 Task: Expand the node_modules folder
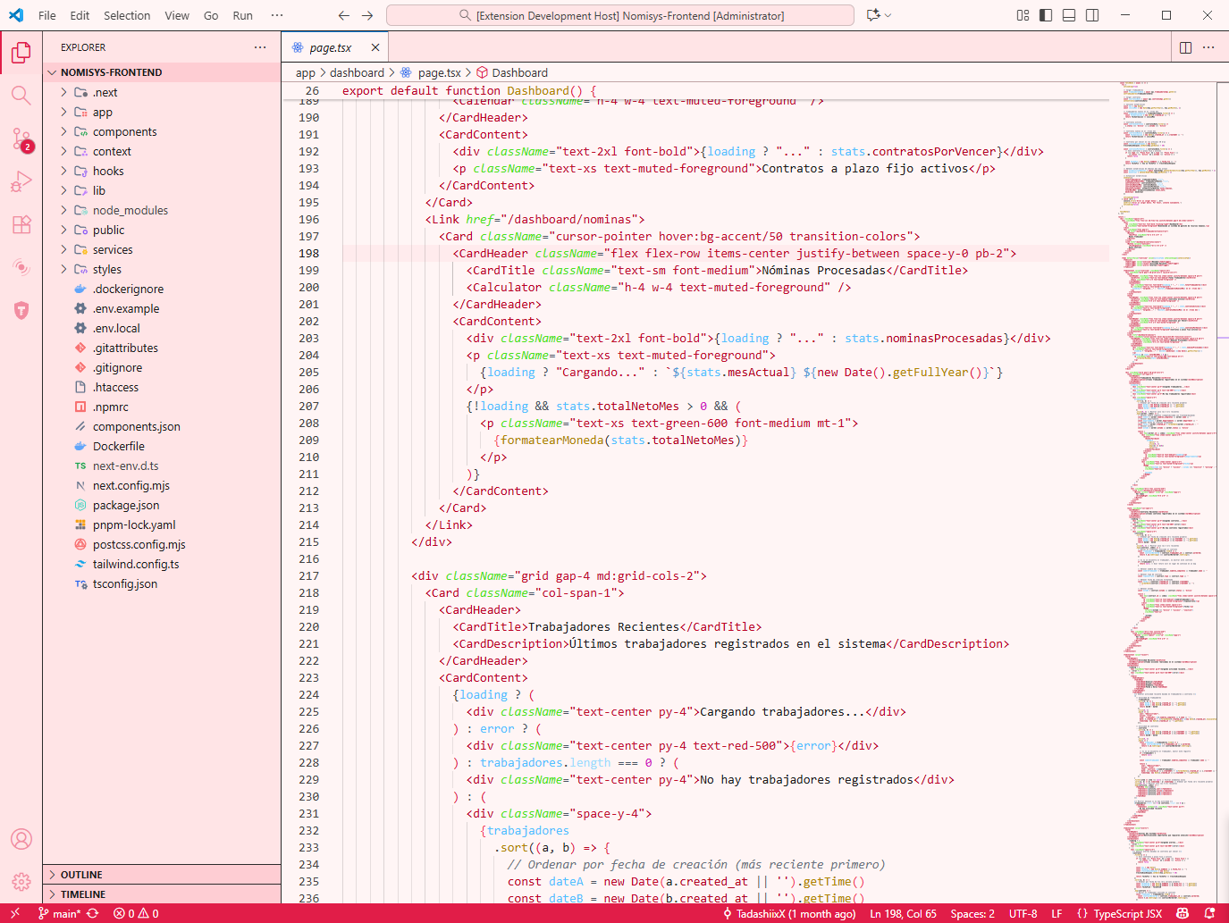point(161,210)
